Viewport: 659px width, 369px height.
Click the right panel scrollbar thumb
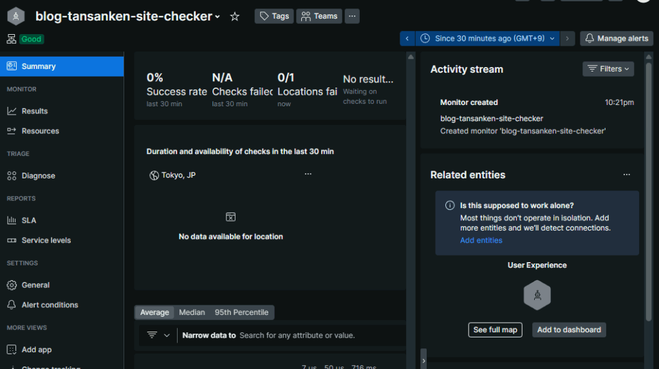click(649, 191)
